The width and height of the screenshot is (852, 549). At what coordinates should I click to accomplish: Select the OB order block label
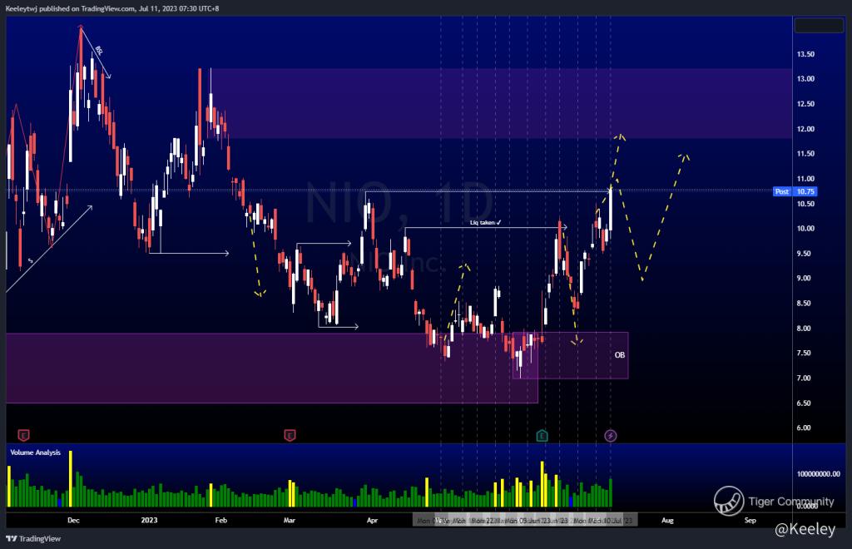619,355
